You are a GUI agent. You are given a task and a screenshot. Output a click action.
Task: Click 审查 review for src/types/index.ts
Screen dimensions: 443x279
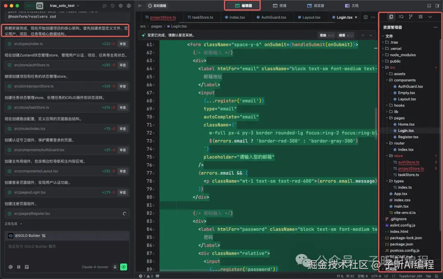pyautogui.click(x=123, y=44)
